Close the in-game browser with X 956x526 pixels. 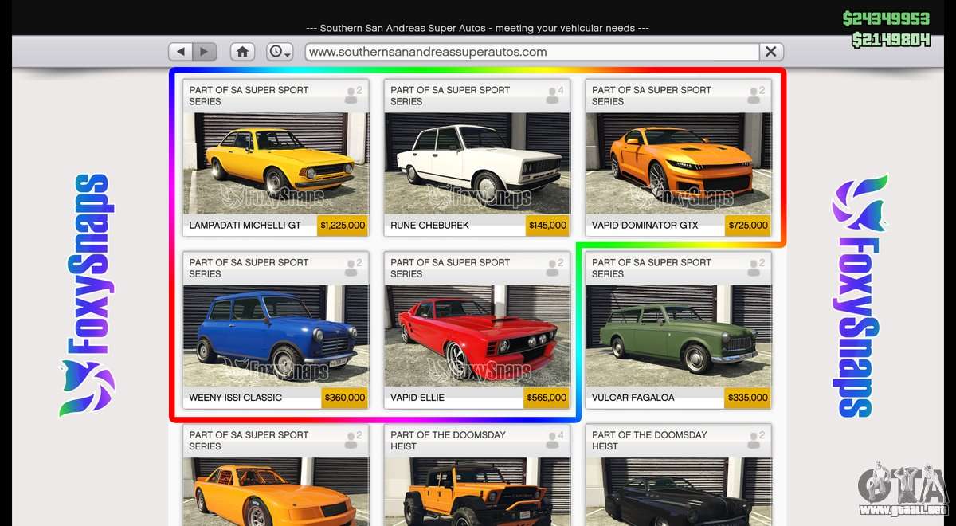tap(771, 52)
